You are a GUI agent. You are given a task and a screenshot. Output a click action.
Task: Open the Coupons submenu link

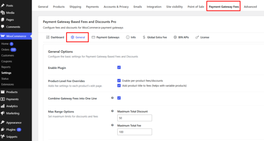[7, 61]
